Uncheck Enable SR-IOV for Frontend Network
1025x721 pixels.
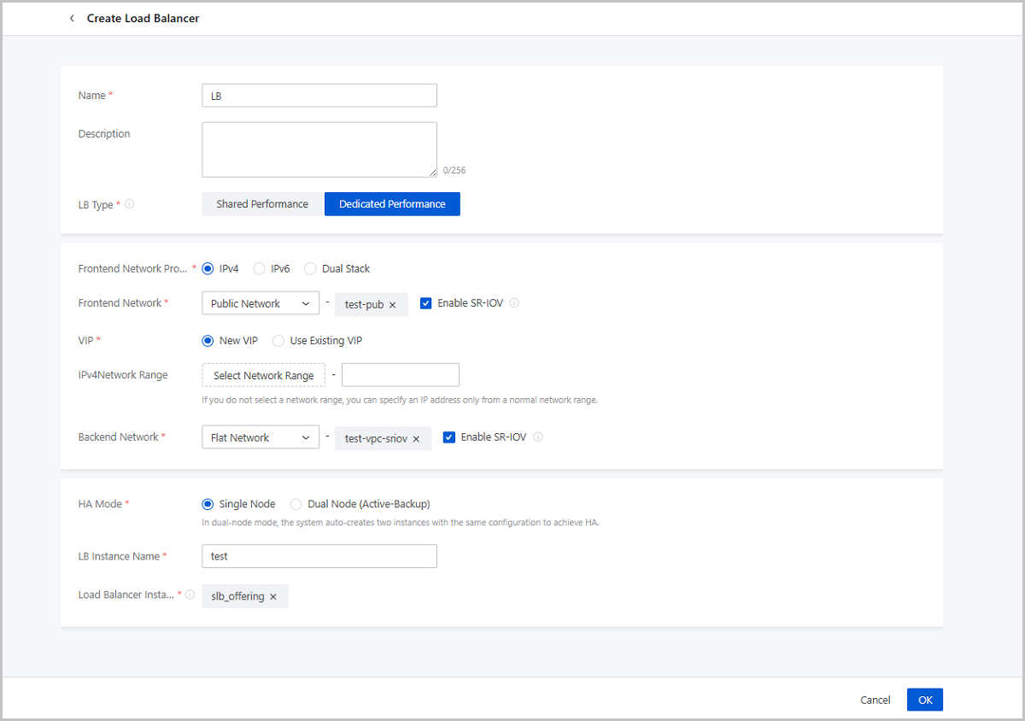click(x=426, y=303)
